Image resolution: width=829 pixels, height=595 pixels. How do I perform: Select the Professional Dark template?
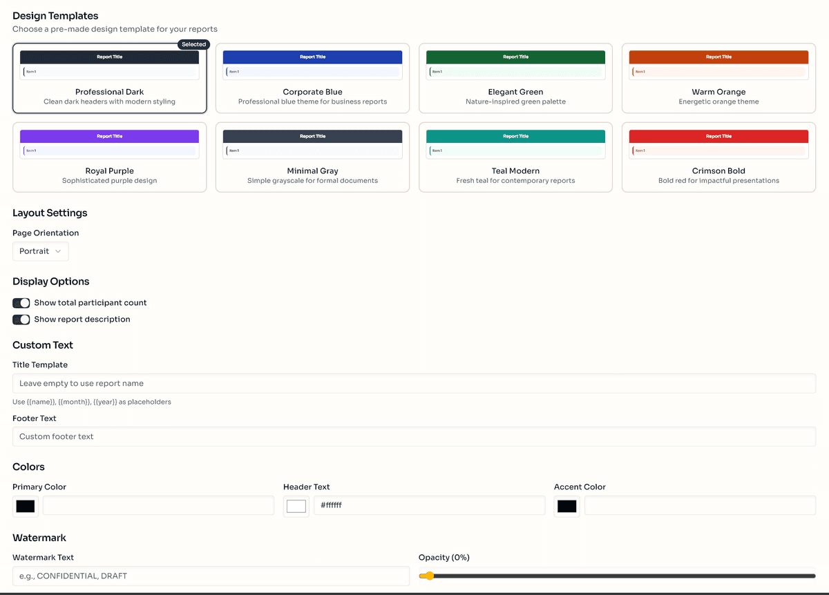pos(109,79)
